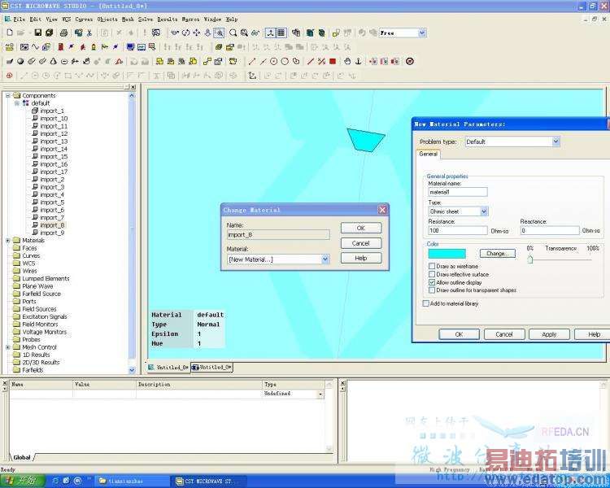610x488 pixels.
Task: Click Apply in New Material Parameters
Action: (549, 334)
